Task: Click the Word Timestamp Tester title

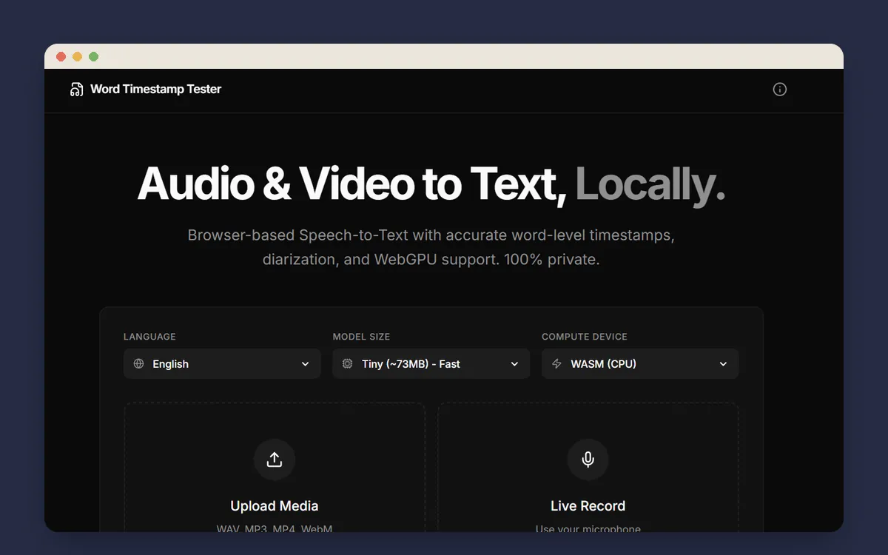Action: coord(155,89)
